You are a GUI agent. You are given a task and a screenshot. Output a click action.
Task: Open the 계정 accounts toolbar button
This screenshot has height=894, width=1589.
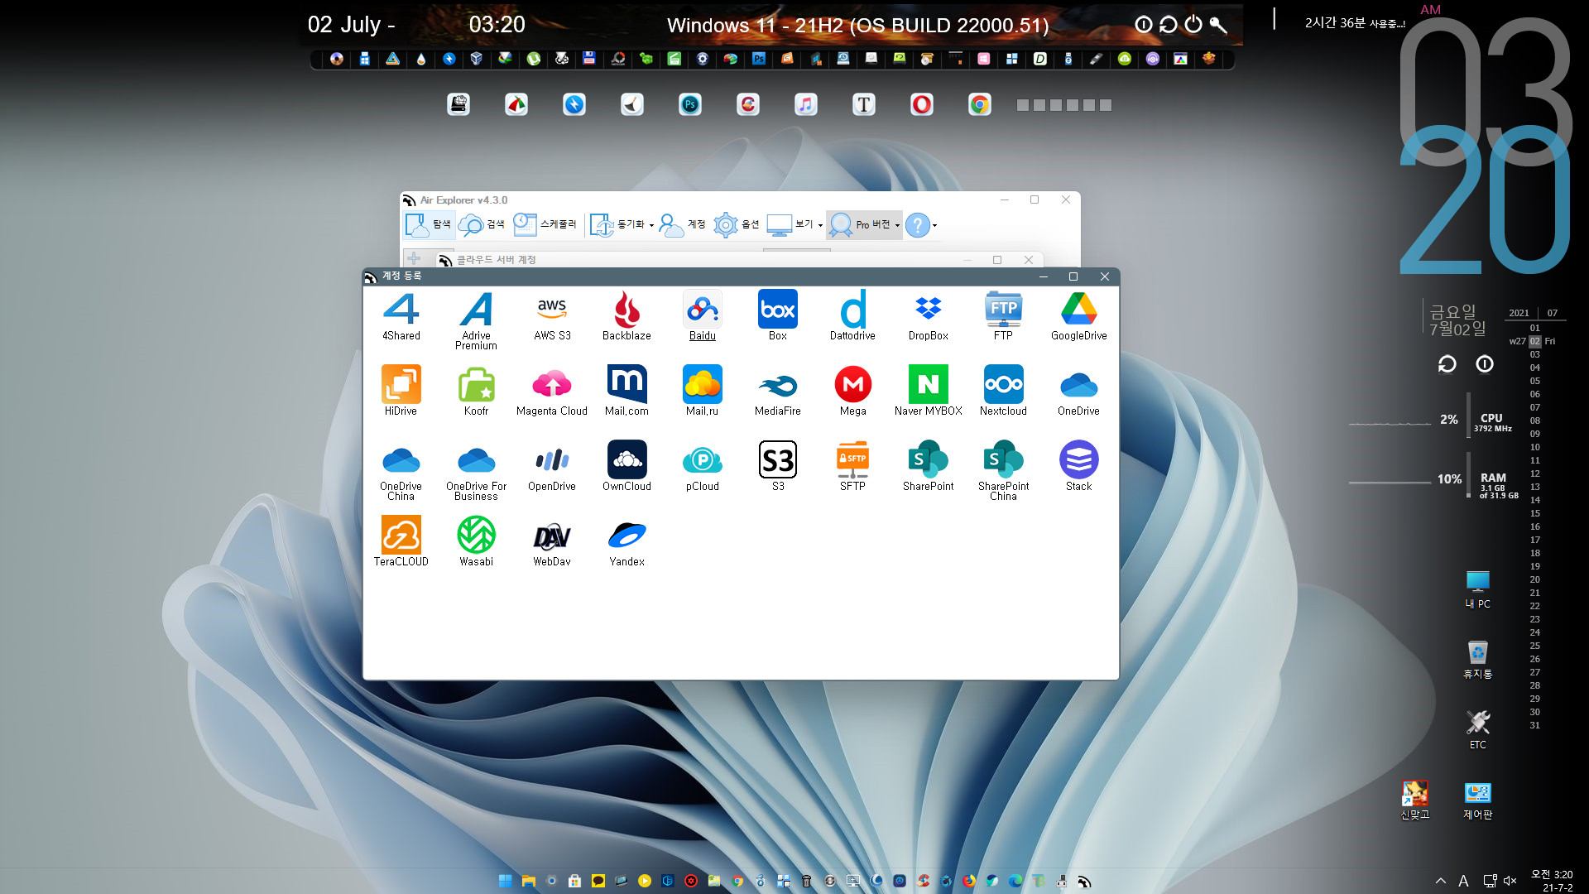[x=683, y=224]
